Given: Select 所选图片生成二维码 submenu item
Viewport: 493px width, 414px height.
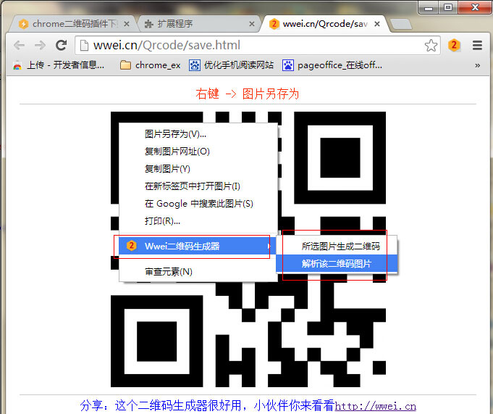Looking at the screenshot, I should point(337,247).
